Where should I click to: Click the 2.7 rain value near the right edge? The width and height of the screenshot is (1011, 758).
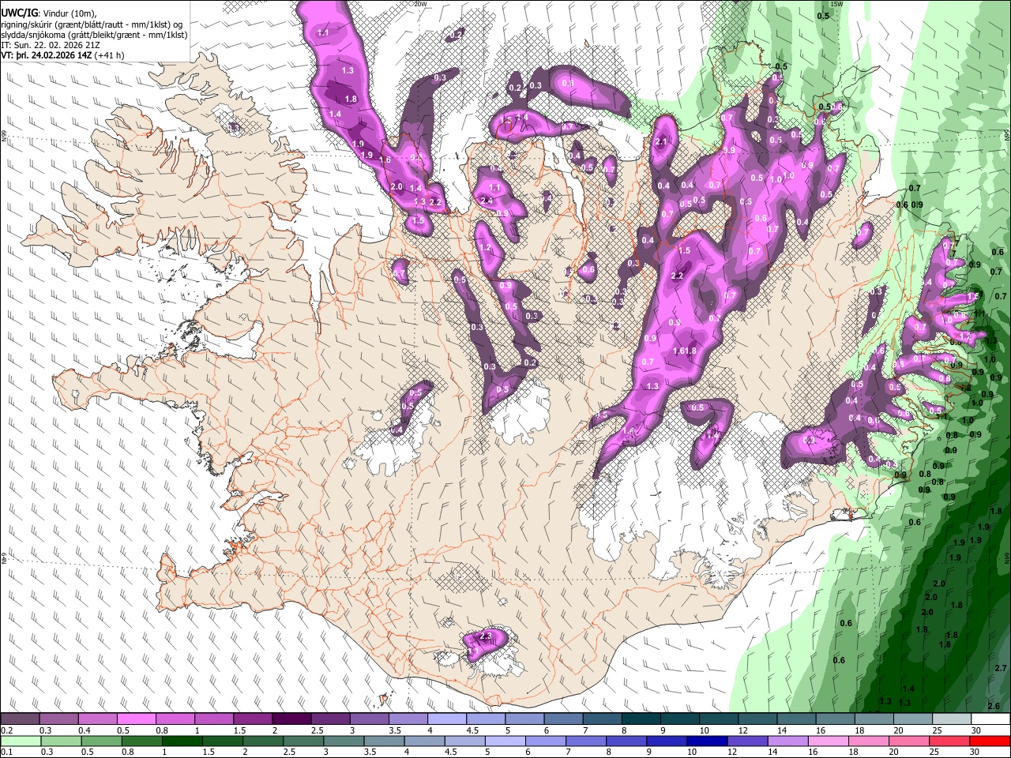tap(1001, 668)
